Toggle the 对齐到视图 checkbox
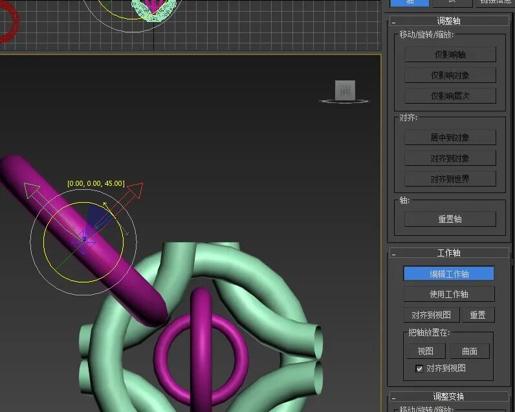Image resolution: width=515 pixels, height=412 pixels. [x=419, y=368]
